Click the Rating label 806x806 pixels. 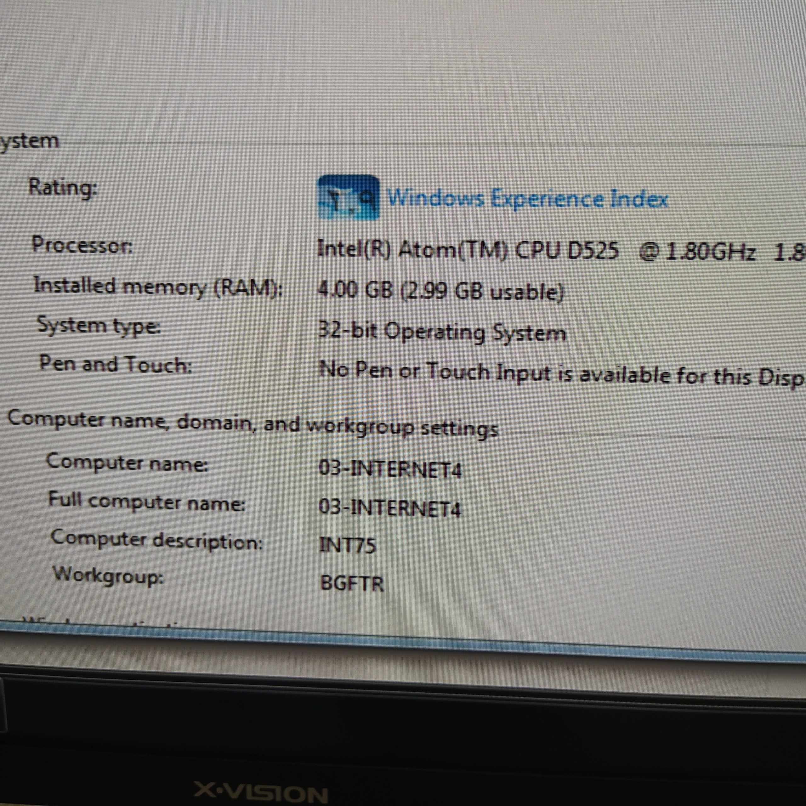[63, 187]
